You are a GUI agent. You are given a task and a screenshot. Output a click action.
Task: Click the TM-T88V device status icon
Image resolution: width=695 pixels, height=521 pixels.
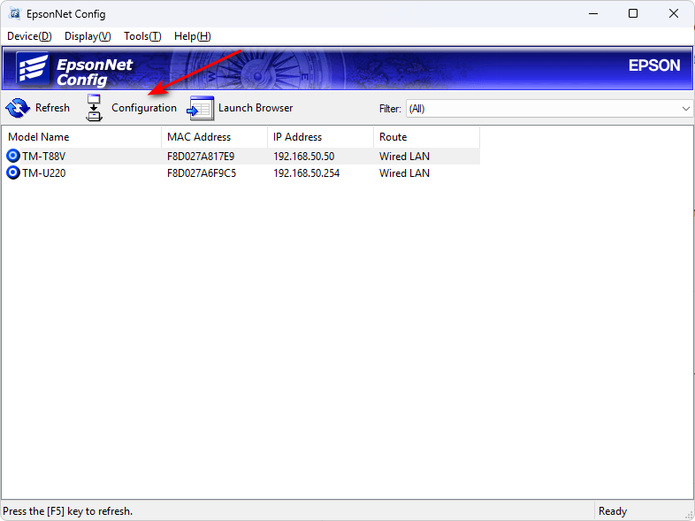point(13,156)
